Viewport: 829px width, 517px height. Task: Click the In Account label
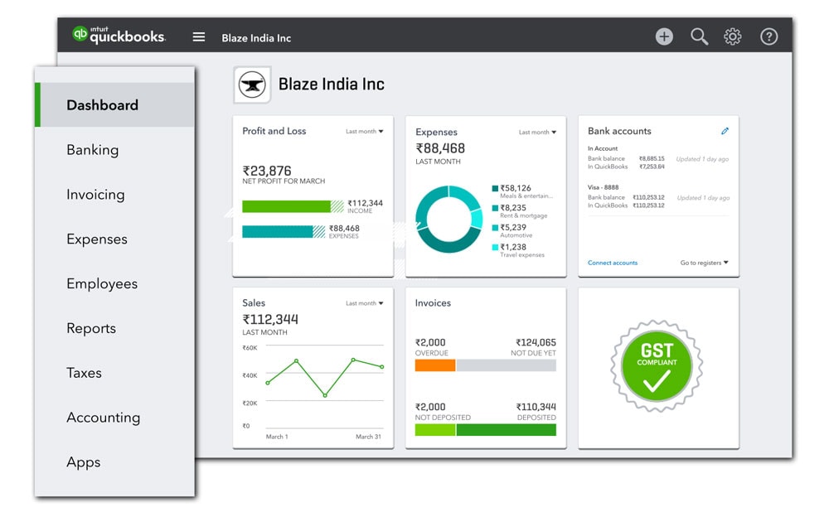click(x=603, y=148)
